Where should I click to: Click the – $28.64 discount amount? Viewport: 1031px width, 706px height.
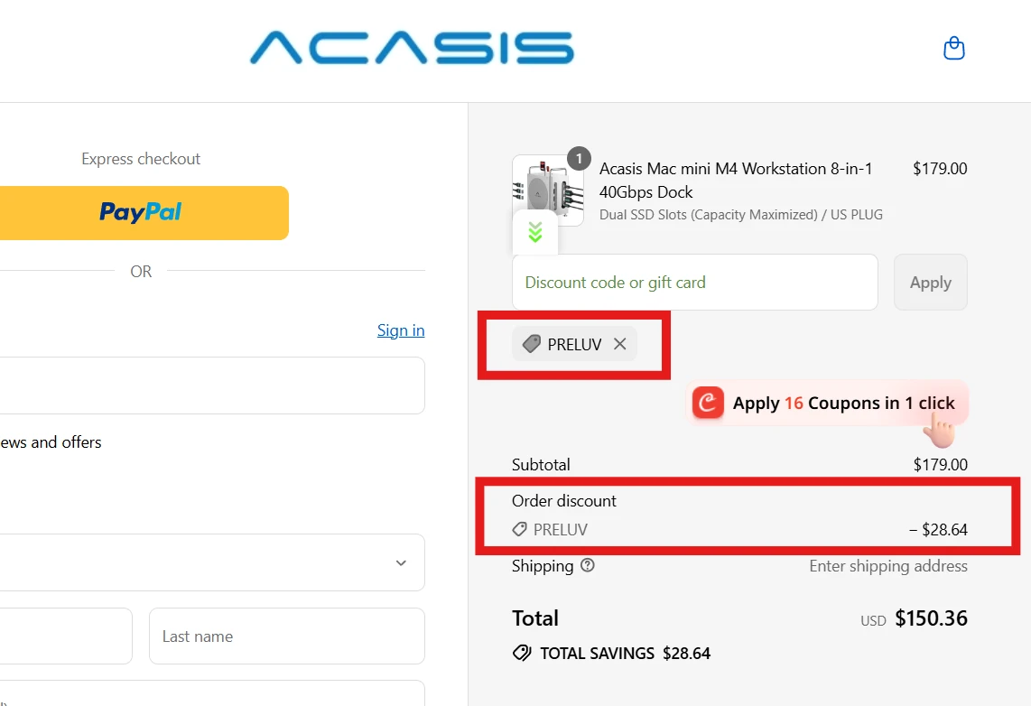tap(938, 530)
